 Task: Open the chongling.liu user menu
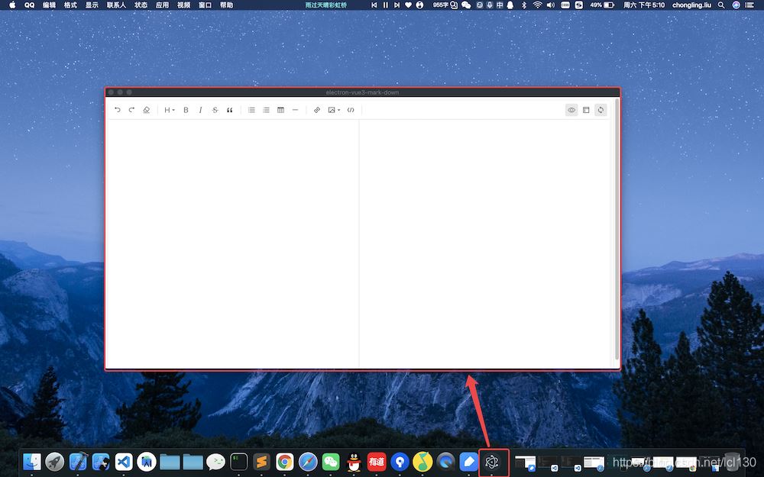(691, 5)
